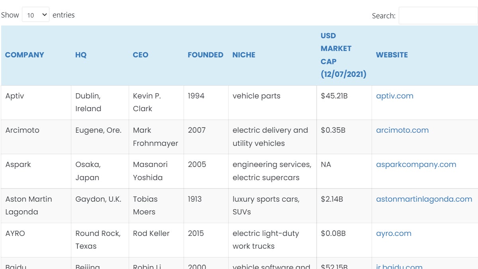This screenshot has width=478, height=269.
Task: Open the astonmartinlagonda.com link
Action: [424, 199]
